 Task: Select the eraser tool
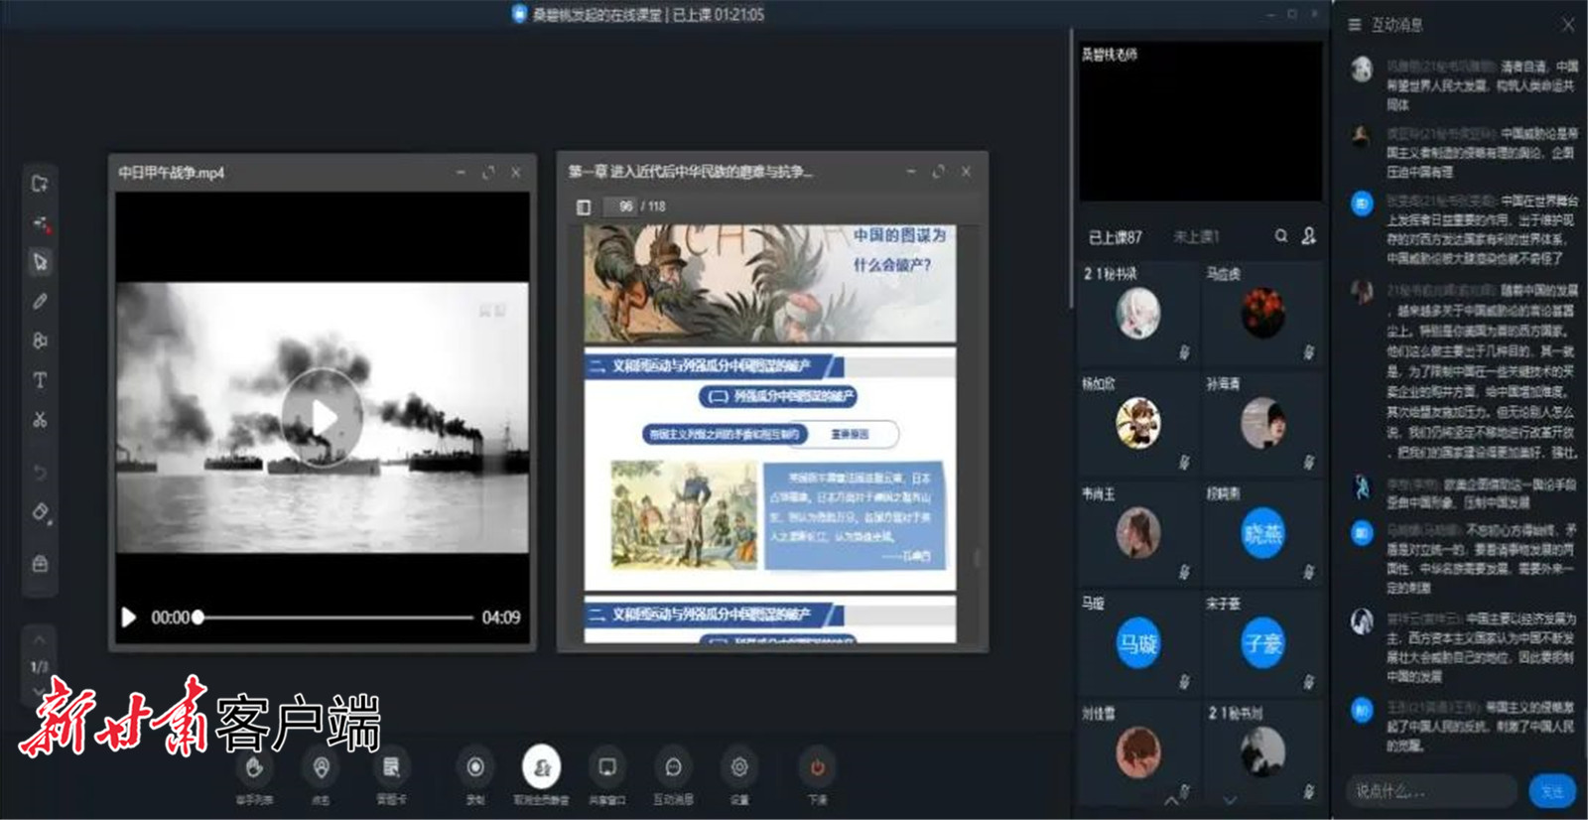point(41,512)
